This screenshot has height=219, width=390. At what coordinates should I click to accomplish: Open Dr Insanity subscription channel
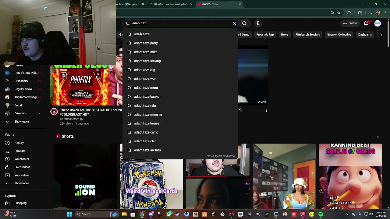23,81
